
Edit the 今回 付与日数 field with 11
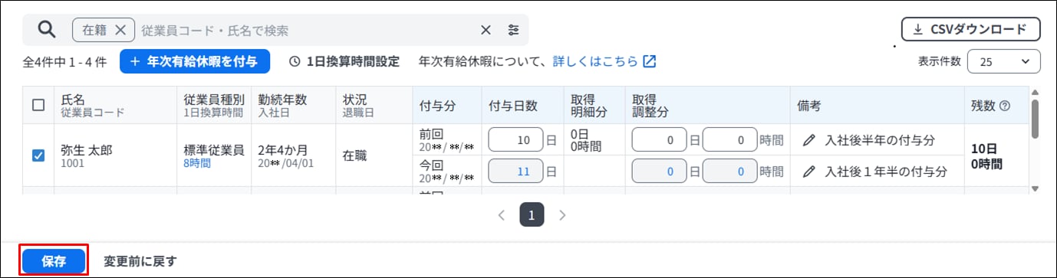(x=515, y=172)
